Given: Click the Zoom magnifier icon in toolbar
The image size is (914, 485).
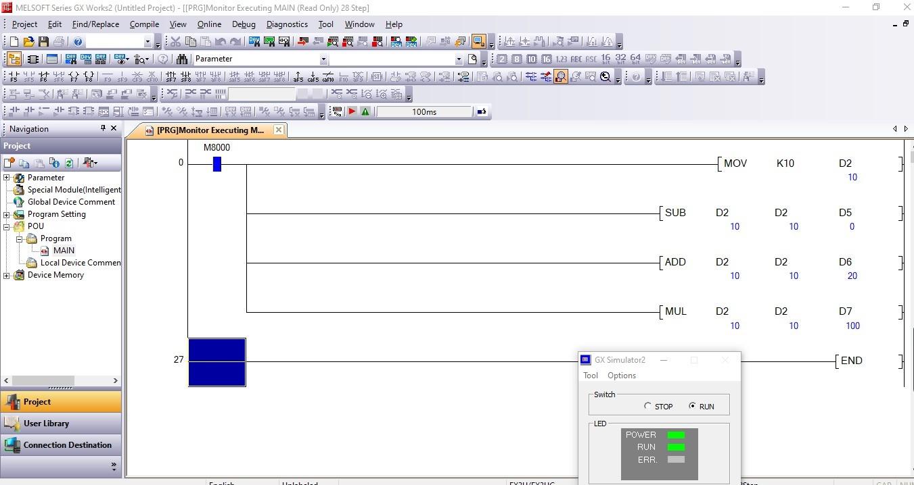Looking at the screenshot, I should tap(605, 77).
